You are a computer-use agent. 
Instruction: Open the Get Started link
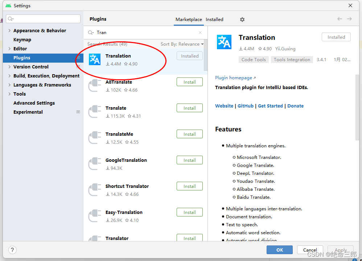270,106
